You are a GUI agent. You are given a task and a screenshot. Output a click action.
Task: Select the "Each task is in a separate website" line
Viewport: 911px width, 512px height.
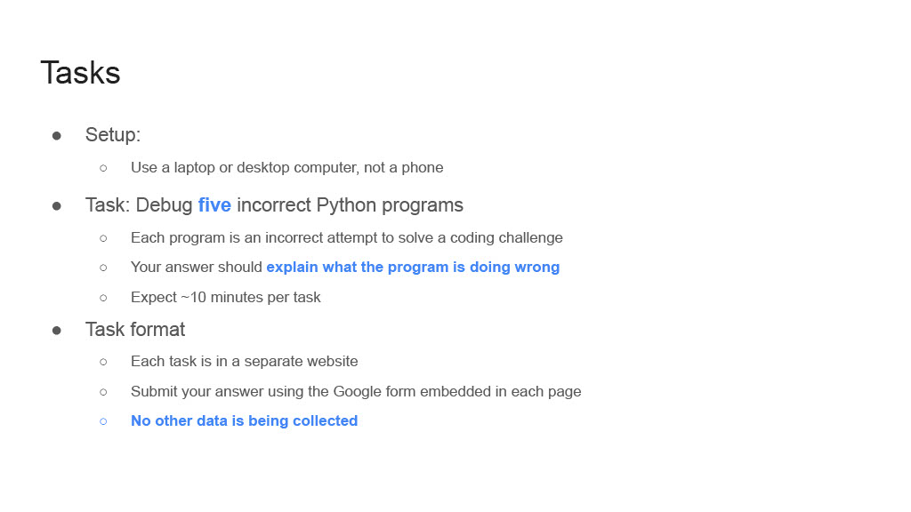coord(244,362)
